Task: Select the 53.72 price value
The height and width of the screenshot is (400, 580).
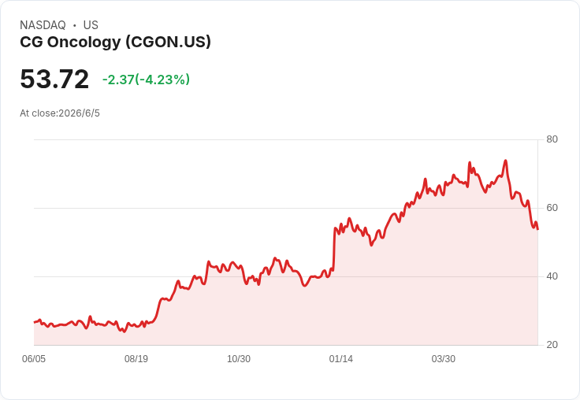Action: tap(54, 79)
